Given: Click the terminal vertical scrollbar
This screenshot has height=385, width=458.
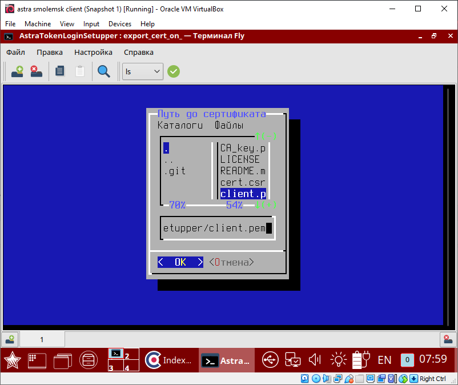Looking at the screenshot, I should [x=448, y=206].
